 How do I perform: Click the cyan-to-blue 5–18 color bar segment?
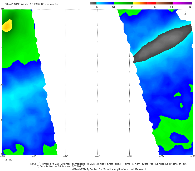[105, 3]
